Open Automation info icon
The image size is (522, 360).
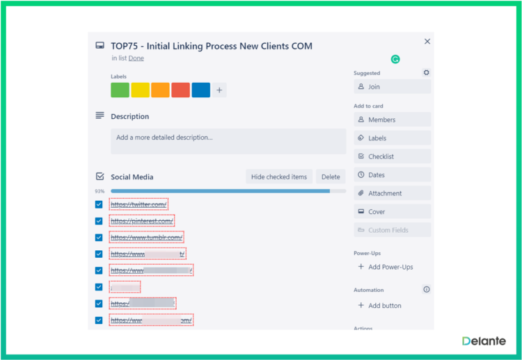pos(427,289)
